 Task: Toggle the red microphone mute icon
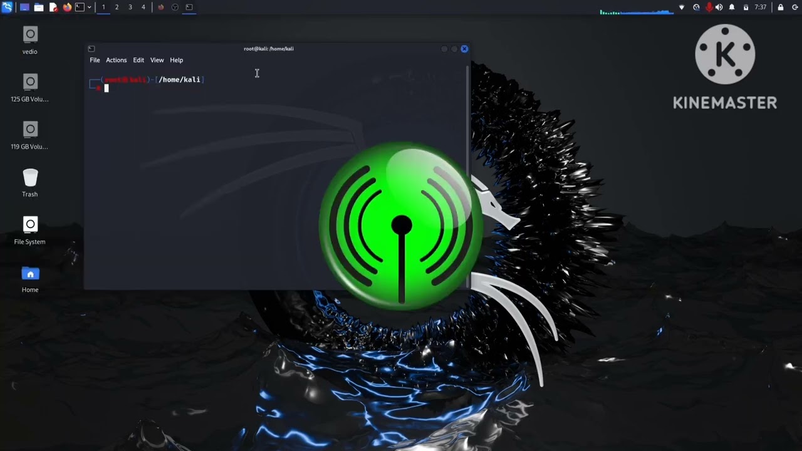(x=709, y=8)
